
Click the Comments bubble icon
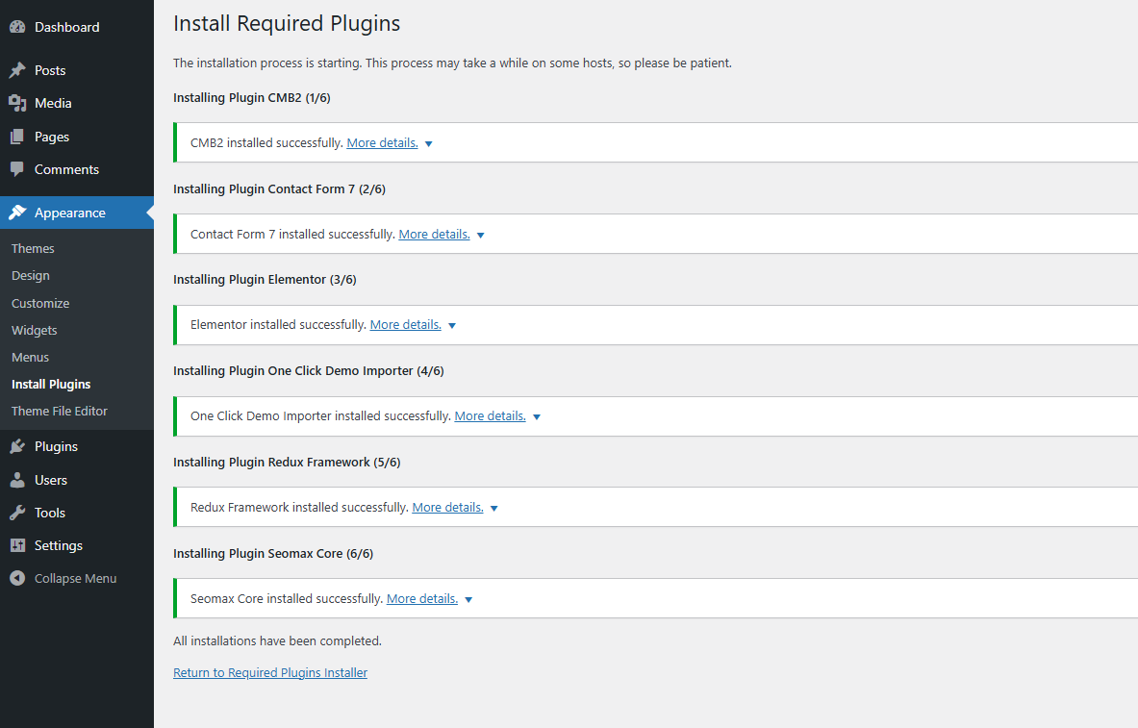[x=17, y=169]
